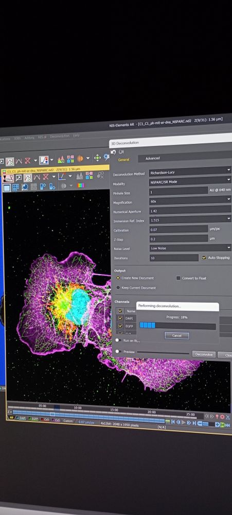The height and width of the screenshot is (515, 232).
Task: Open the Deconvolution menu in menu bar
Action: click(60, 136)
